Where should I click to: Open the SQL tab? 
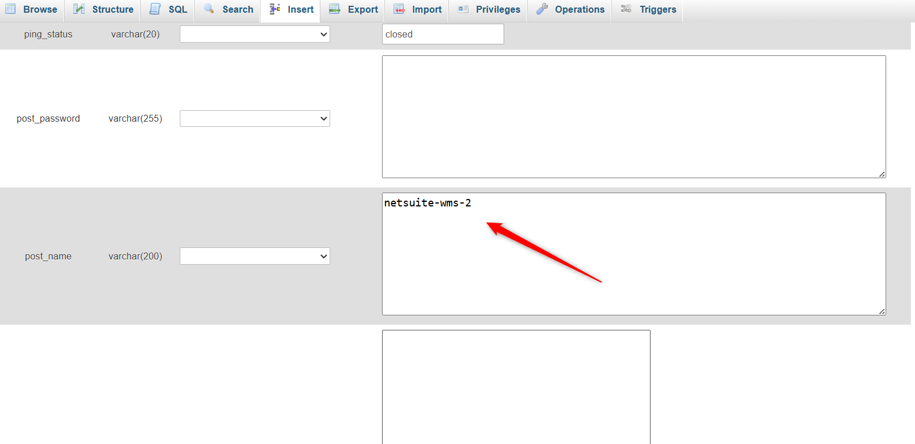click(168, 10)
